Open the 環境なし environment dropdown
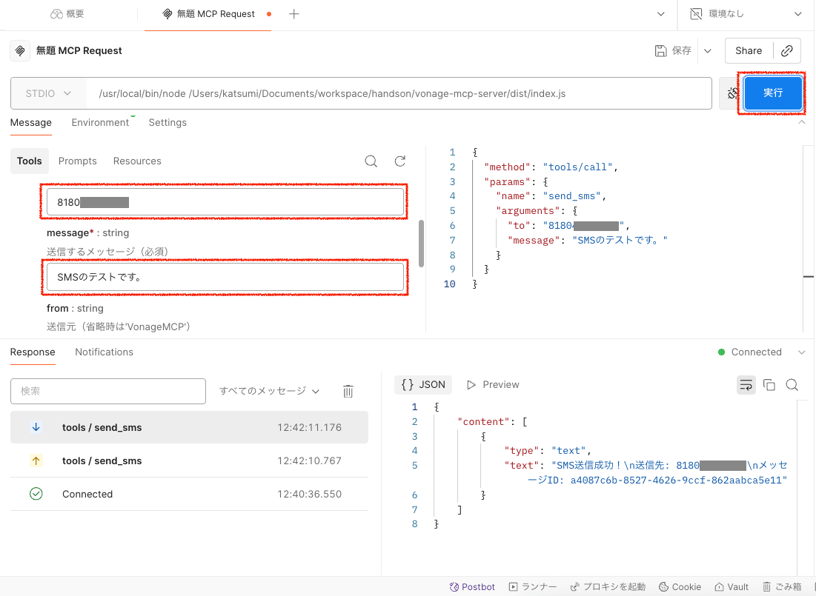 tap(746, 14)
